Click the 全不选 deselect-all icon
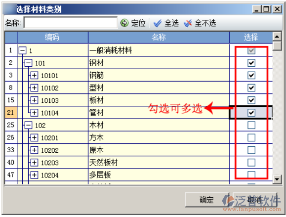Screen dimensions: 286x217 [x=188, y=23]
